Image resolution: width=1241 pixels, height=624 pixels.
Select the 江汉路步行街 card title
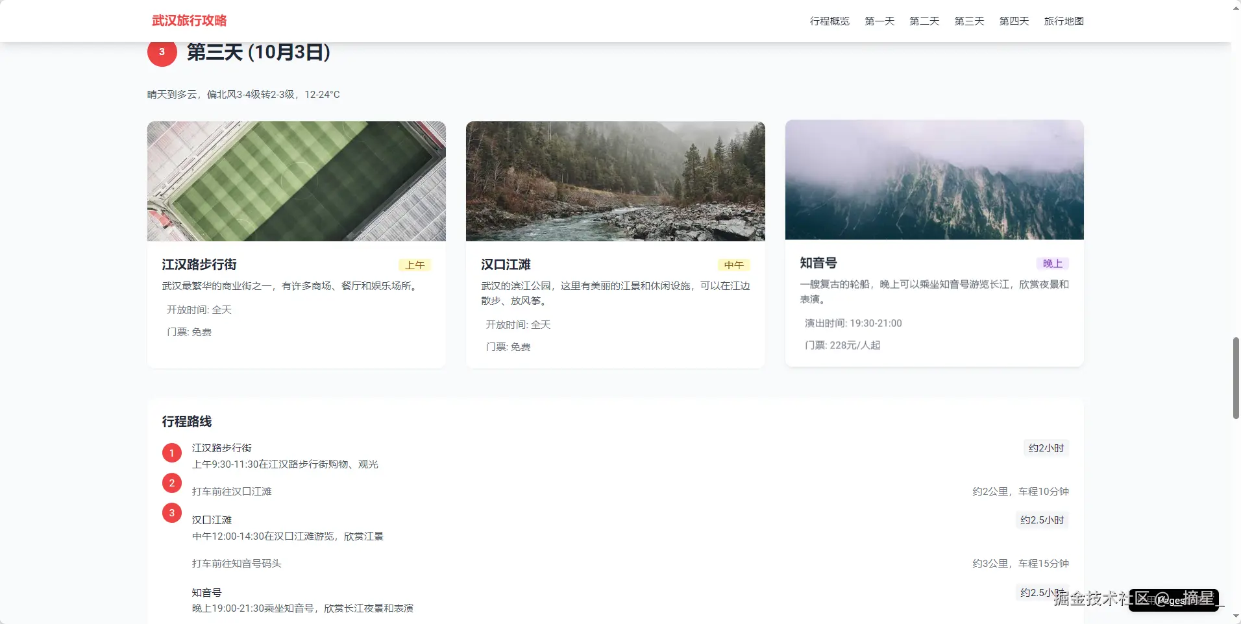[x=199, y=265]
